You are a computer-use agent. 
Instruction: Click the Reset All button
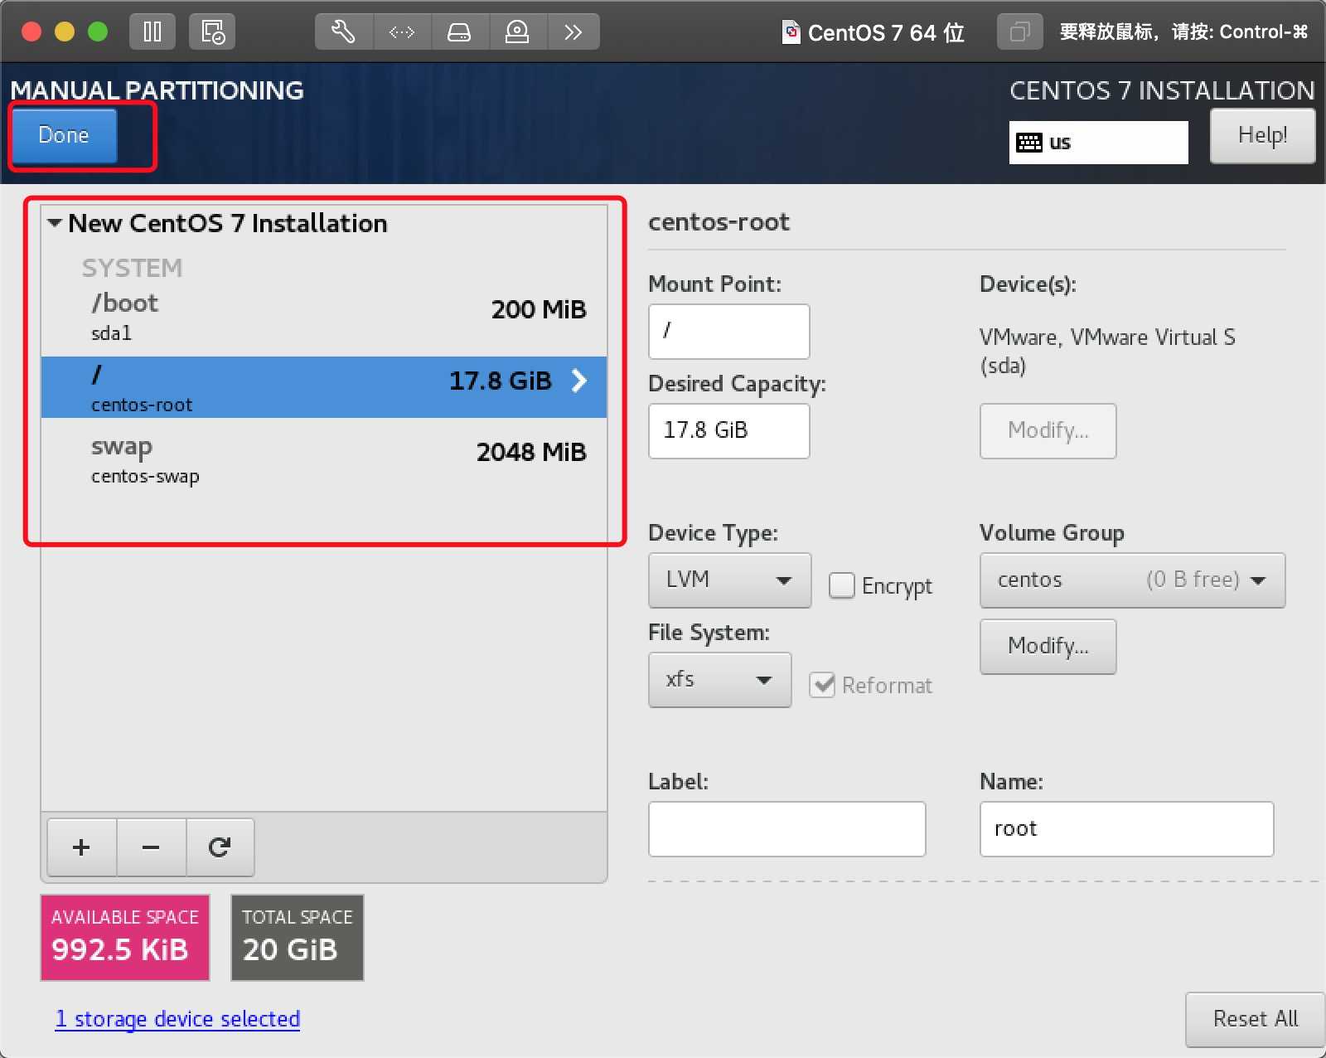click(1256, 1019)
